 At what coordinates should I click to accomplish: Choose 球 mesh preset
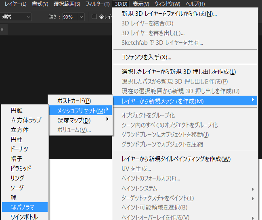[x=25, y=197]
